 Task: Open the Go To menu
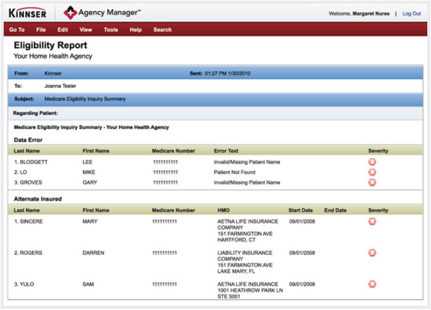[x=17, y=30]
